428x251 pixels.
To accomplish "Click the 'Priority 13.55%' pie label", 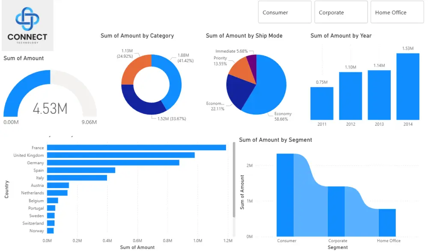I will pyautogui.click(x=220, y=61).
